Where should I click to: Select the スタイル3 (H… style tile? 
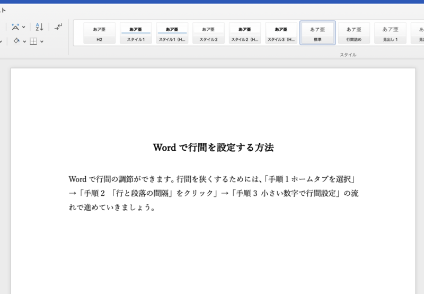281,33
